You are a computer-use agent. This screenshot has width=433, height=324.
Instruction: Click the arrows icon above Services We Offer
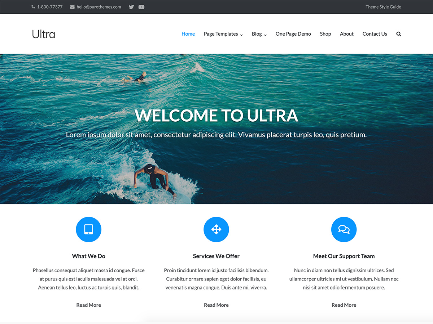[216, 229]
